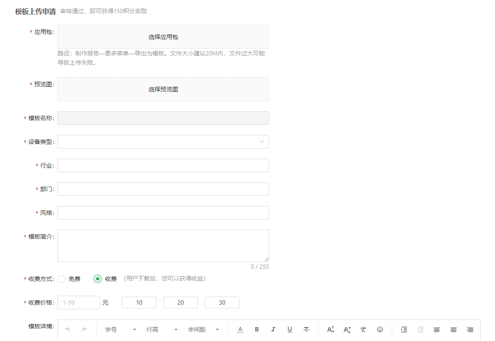This screenshot has height=341, width=495.
Task: Clear formatting with eraser icon
Action: tap(363, 330)
